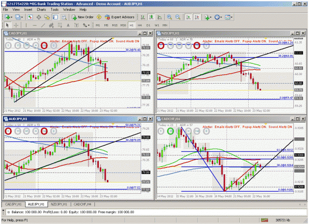This screenshot has height=224, width=309.
Task: Close the Terminal panel with the small x
Action: pyautogui.click(x=3, y=210)
